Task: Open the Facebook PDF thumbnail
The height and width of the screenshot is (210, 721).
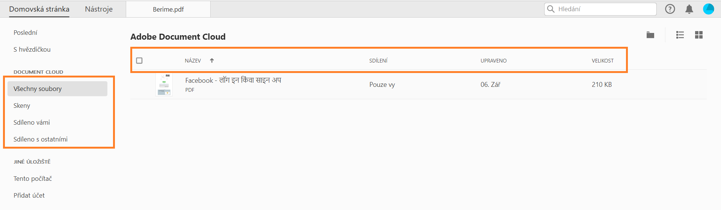Action: (x=164, y=85)
